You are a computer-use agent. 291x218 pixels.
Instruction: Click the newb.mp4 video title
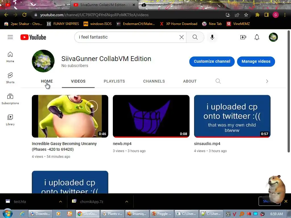pos(122,144)
